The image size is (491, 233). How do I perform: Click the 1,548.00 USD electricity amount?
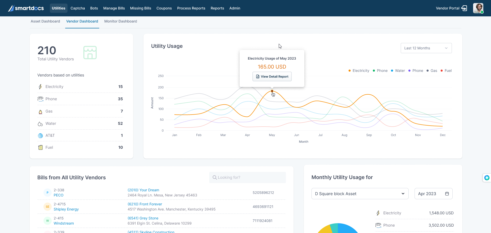tap(441, 213)
